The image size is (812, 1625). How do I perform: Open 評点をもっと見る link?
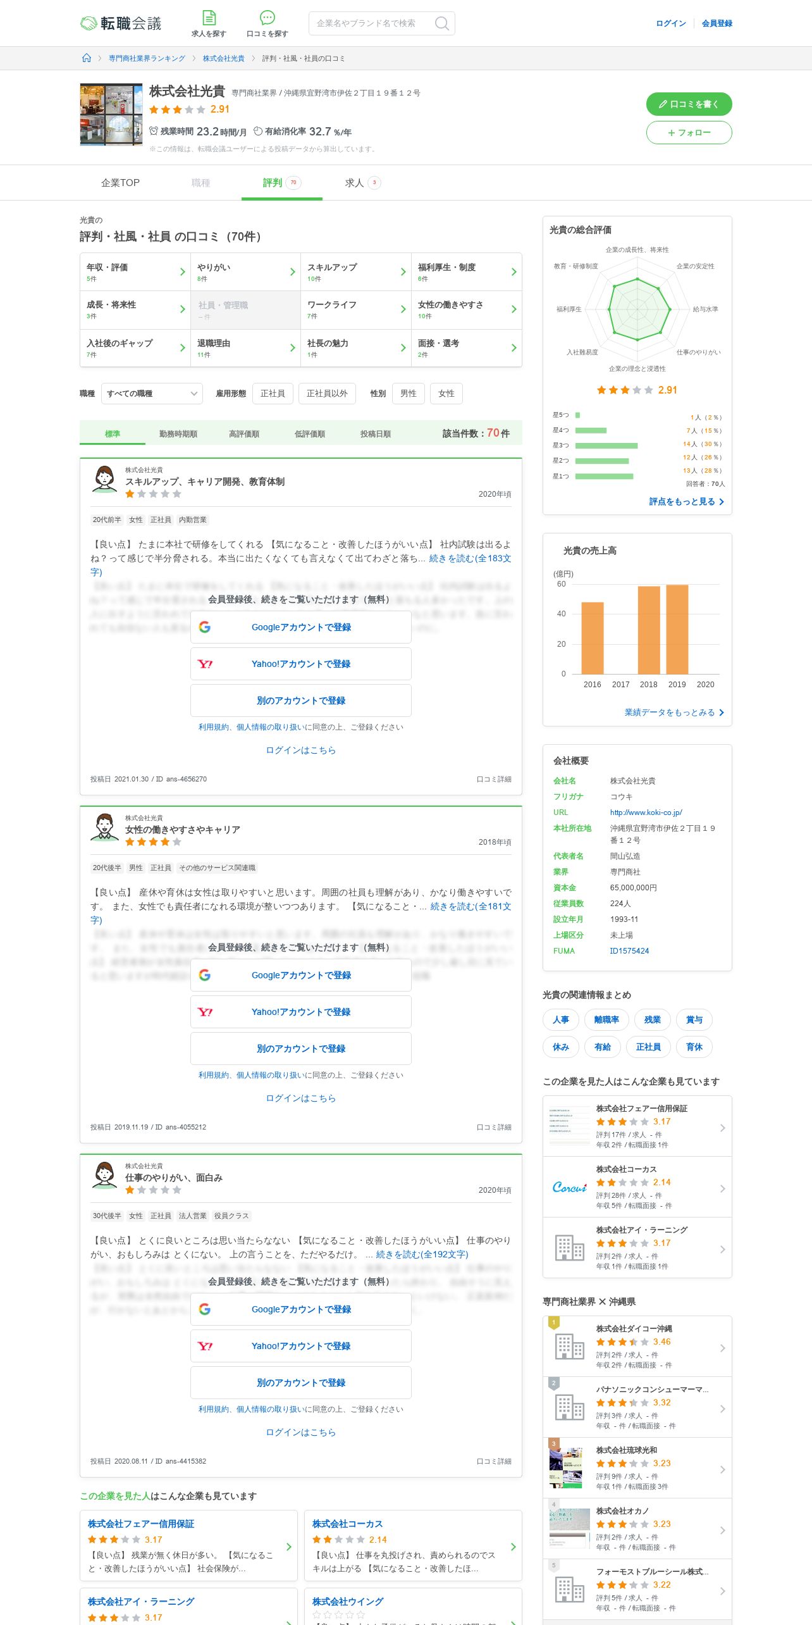686,501
